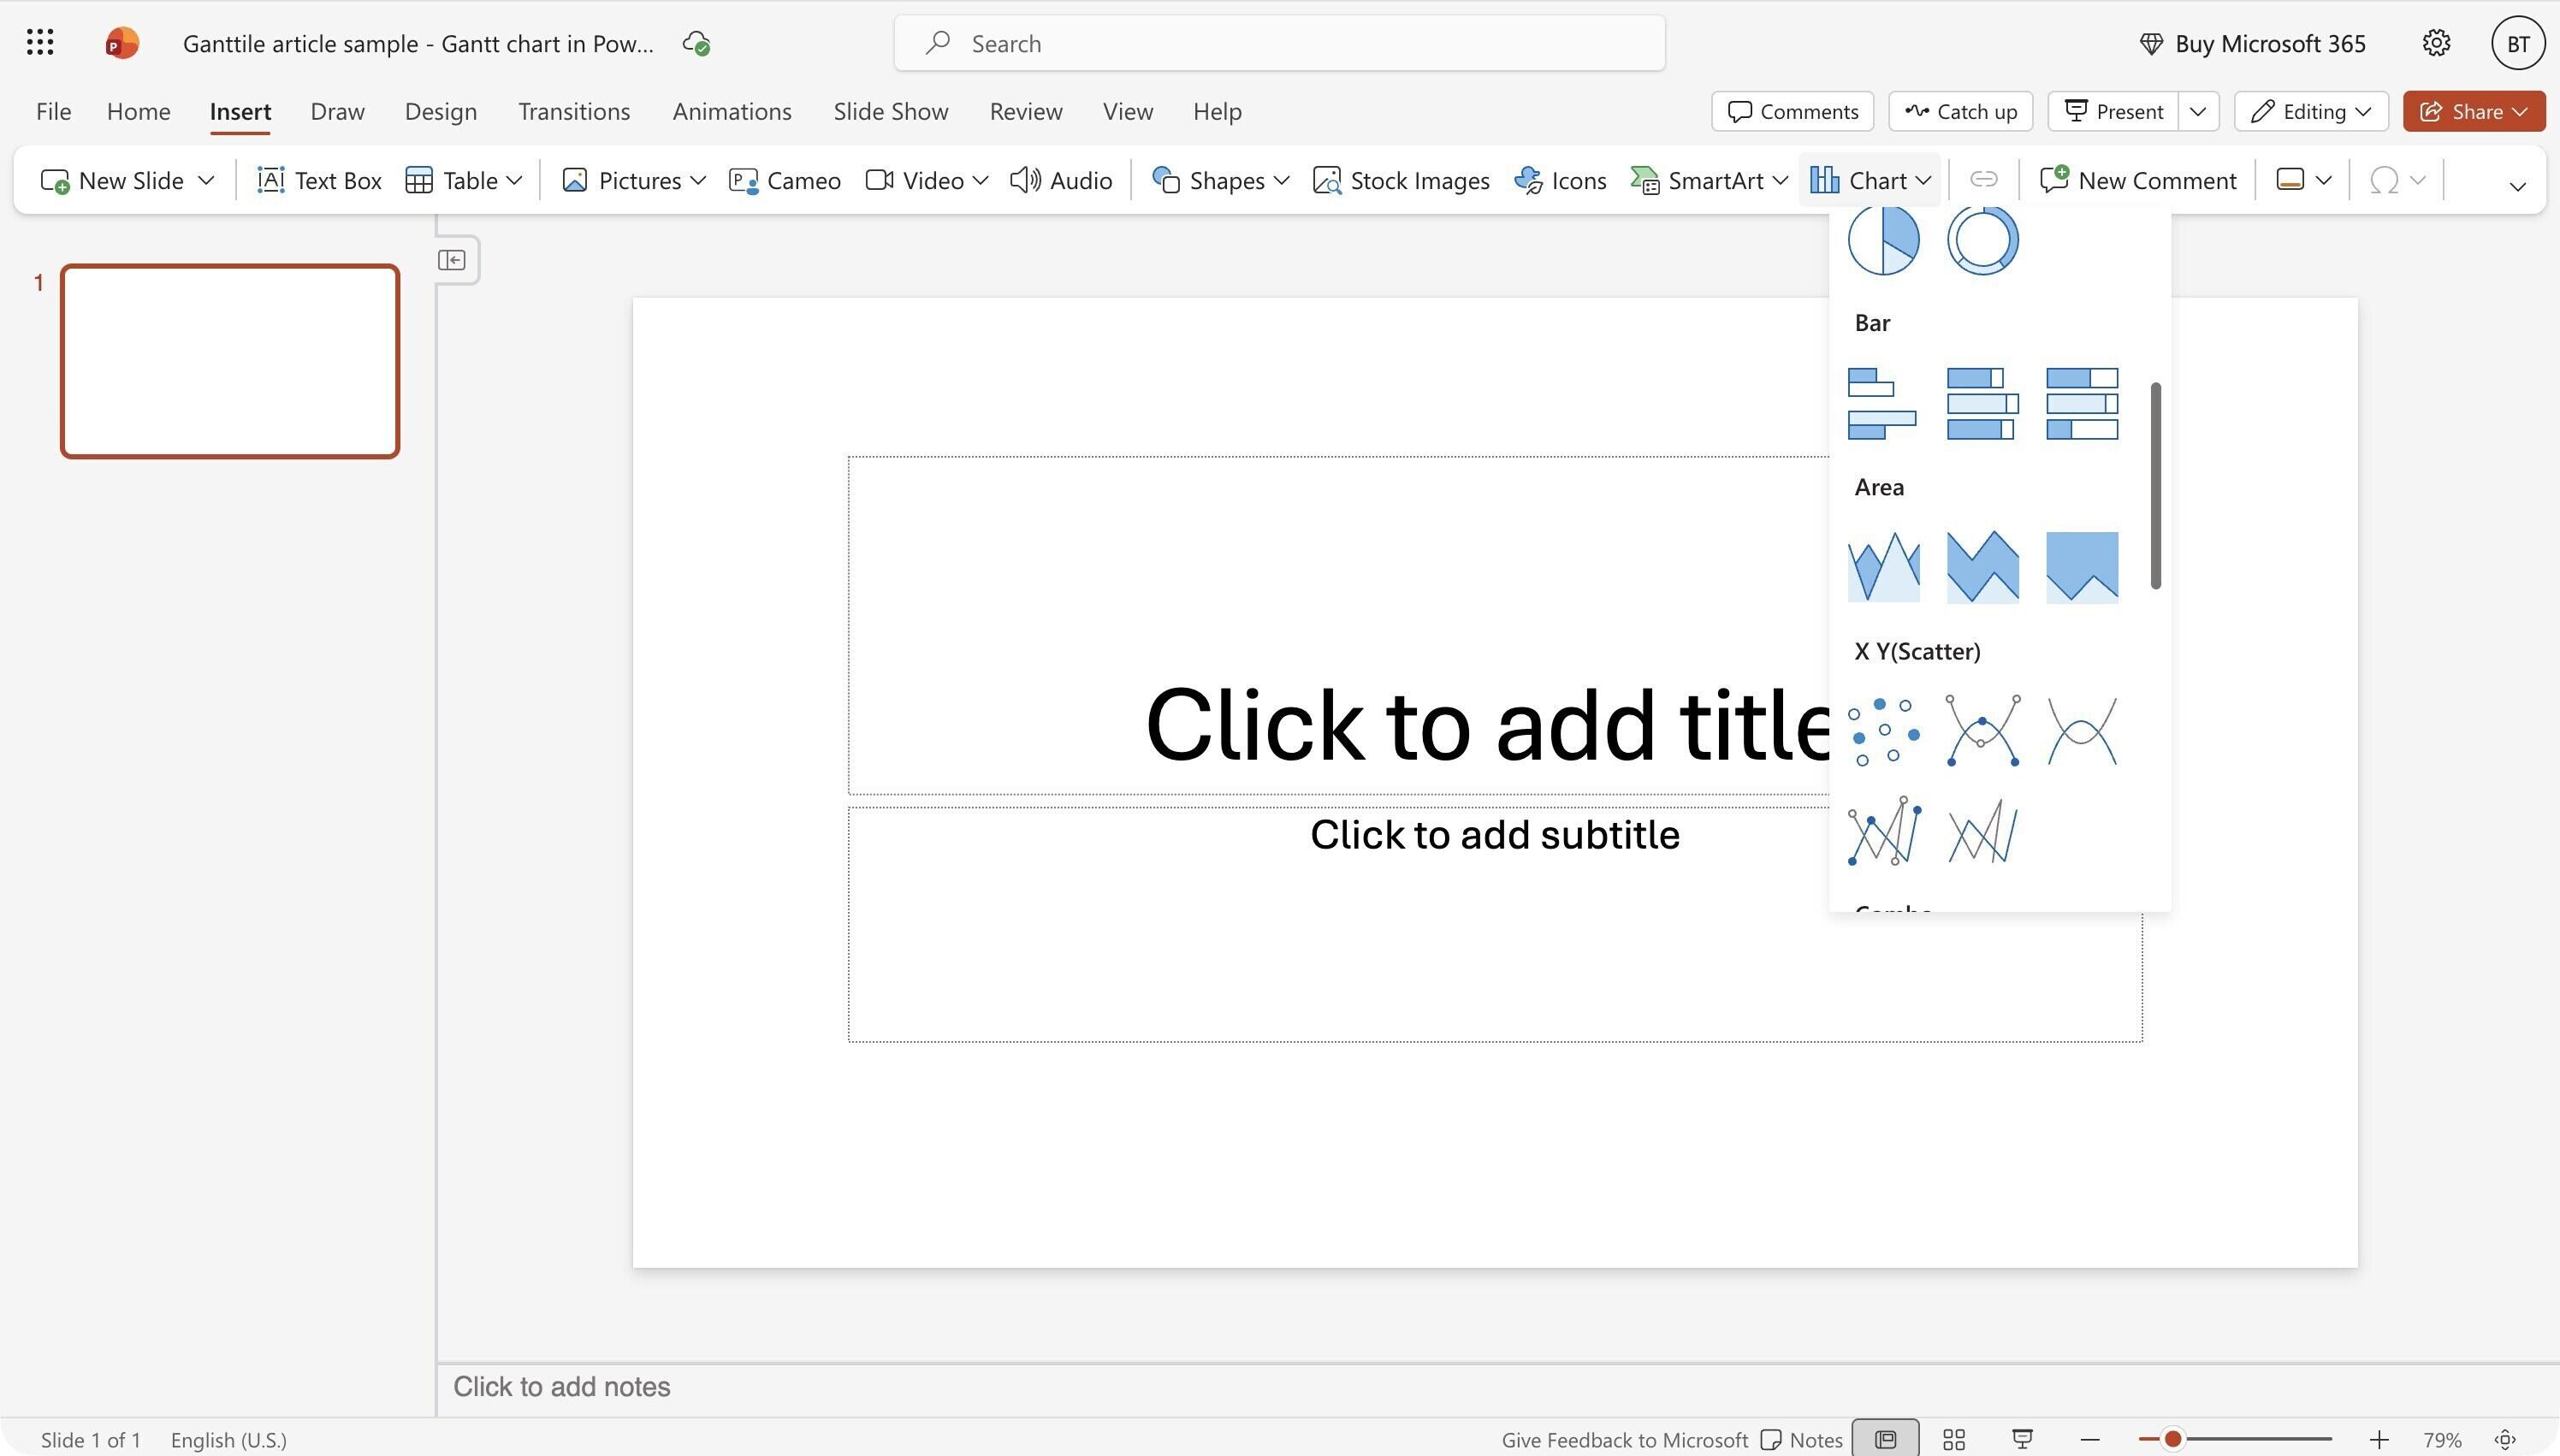Pick the basic area chart
The height and width of the screenshot is (1456, 2560).
1883,567
